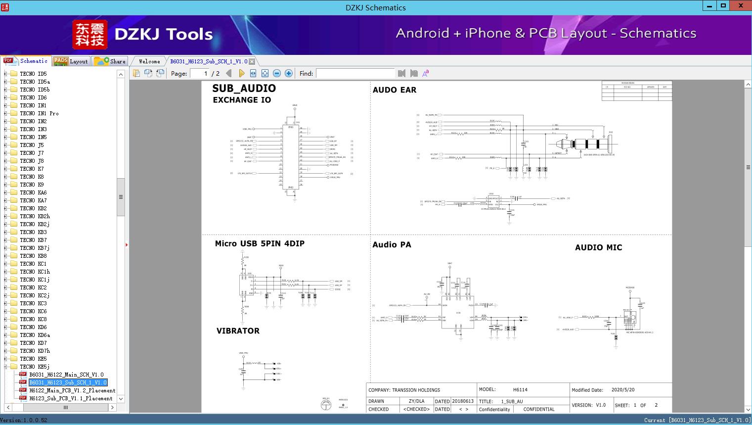
Task: Switch to the Layout tab
Action: pos(71,61)
